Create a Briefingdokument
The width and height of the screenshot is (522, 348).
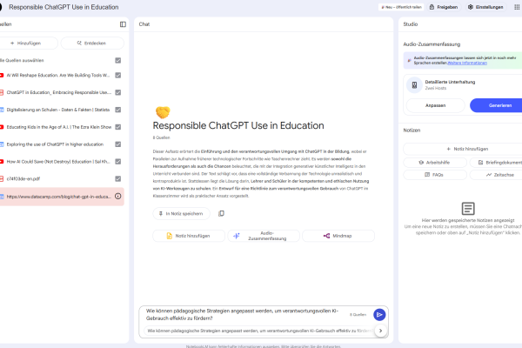[496, 163]
